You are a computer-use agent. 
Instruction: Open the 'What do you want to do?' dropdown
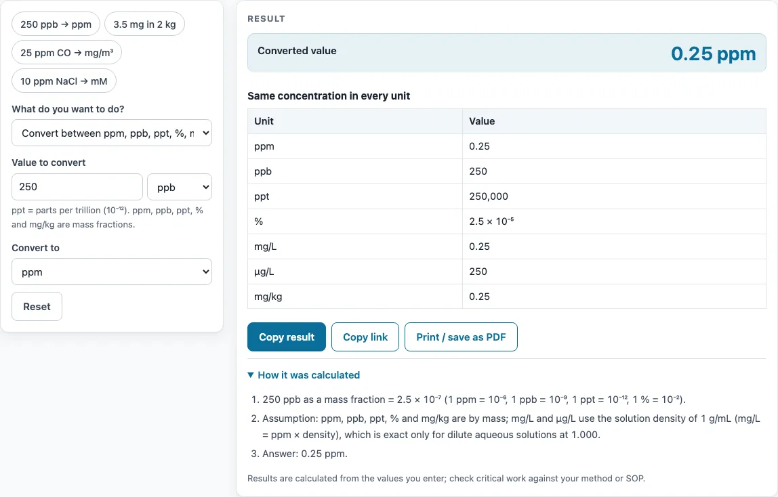(x=112, y=133)
